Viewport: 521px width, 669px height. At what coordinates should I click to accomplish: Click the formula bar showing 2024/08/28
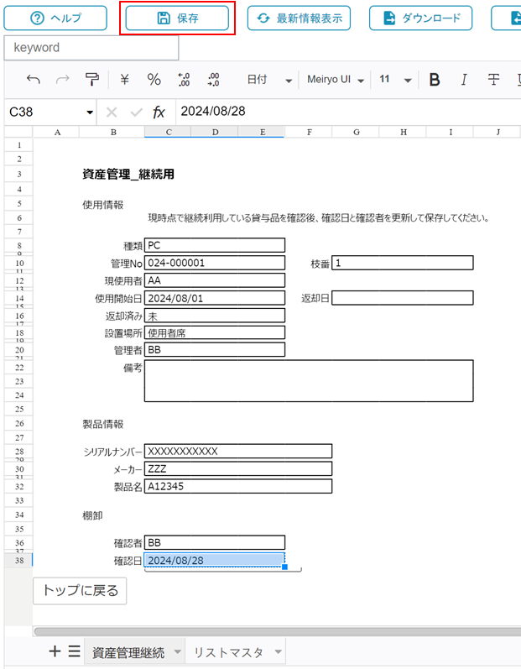(x=348, y=112)
